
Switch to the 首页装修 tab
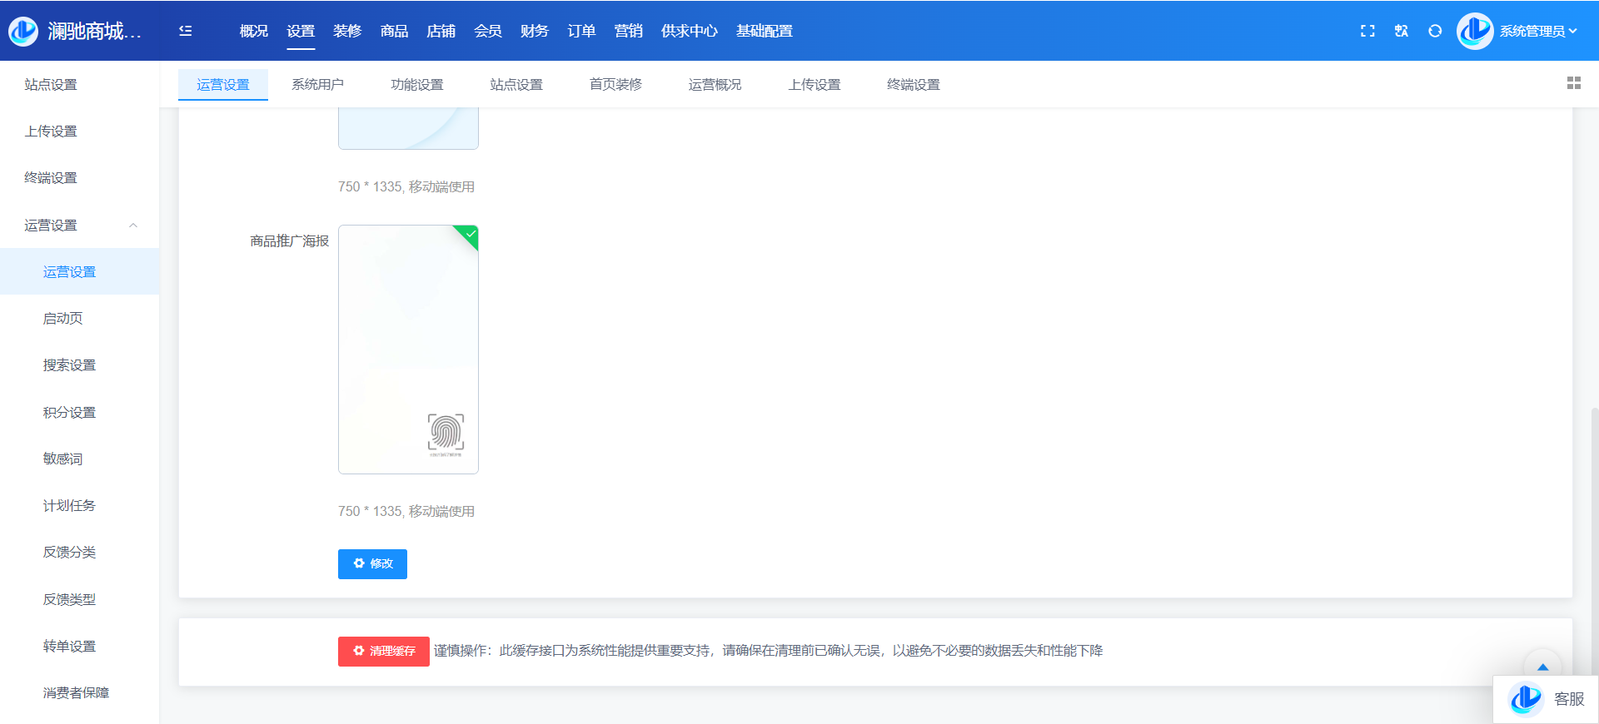click(615, 84)
